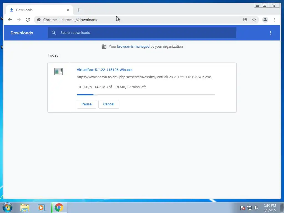Click the 'Today' date label
The image size is (284, 213).
pyautogui.click(x=53, y=55)
